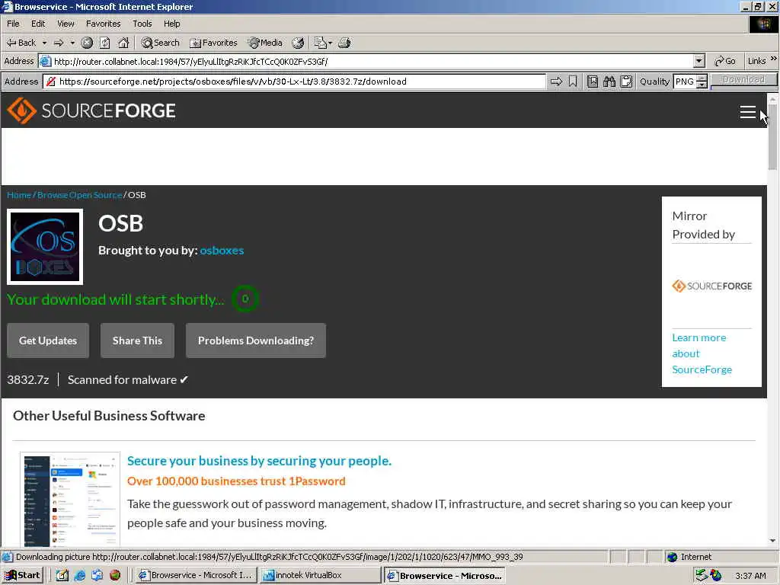Image resolution: width=780 pixels, height=585 pixels.
Task: Click the SourceForge logo
Action: click(x=91, y=110)
